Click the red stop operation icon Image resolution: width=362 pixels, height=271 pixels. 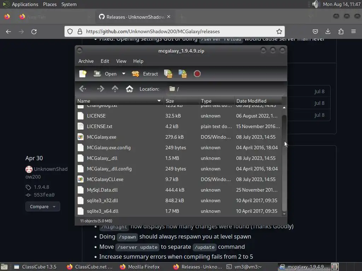197,74
